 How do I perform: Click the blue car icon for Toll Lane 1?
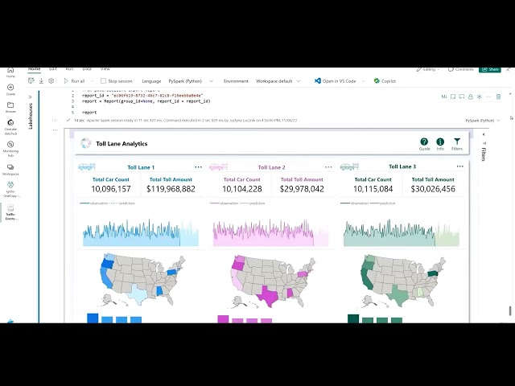pos(87,166)
